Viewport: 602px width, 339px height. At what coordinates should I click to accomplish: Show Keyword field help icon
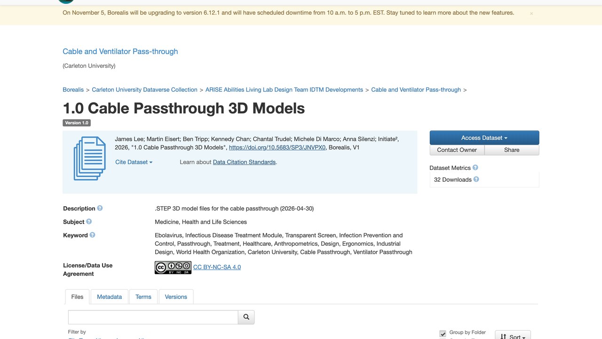pos(92,235)
